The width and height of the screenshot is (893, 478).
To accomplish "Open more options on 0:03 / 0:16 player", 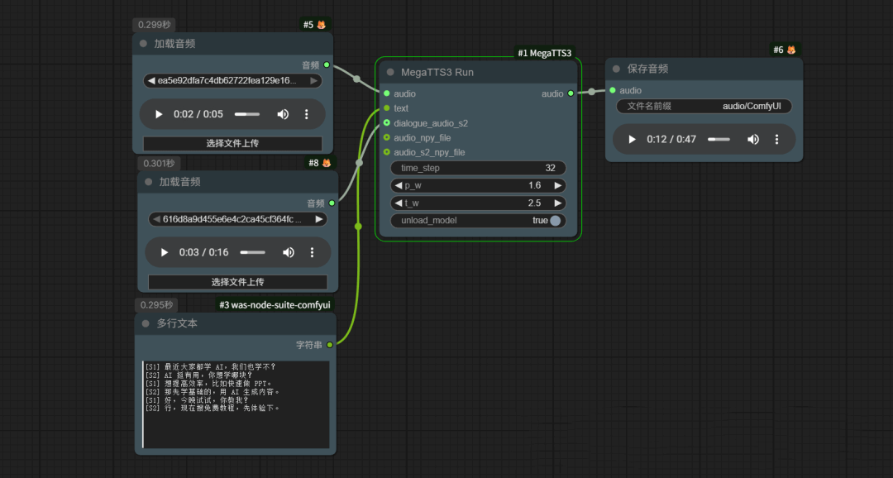I will coord(312,252).
